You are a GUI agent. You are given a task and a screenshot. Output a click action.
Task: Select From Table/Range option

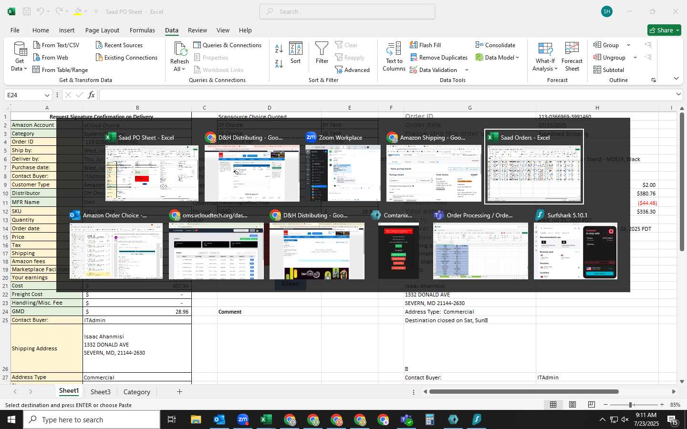point(60,70)
